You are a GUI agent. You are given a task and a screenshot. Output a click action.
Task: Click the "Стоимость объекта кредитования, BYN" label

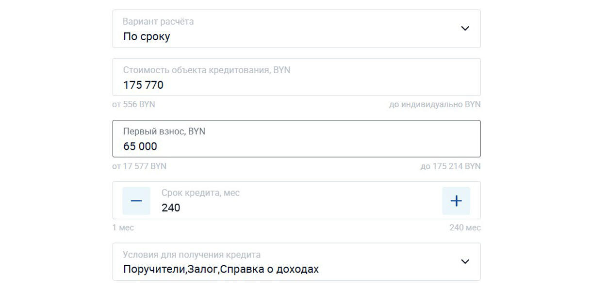[206, 70]
